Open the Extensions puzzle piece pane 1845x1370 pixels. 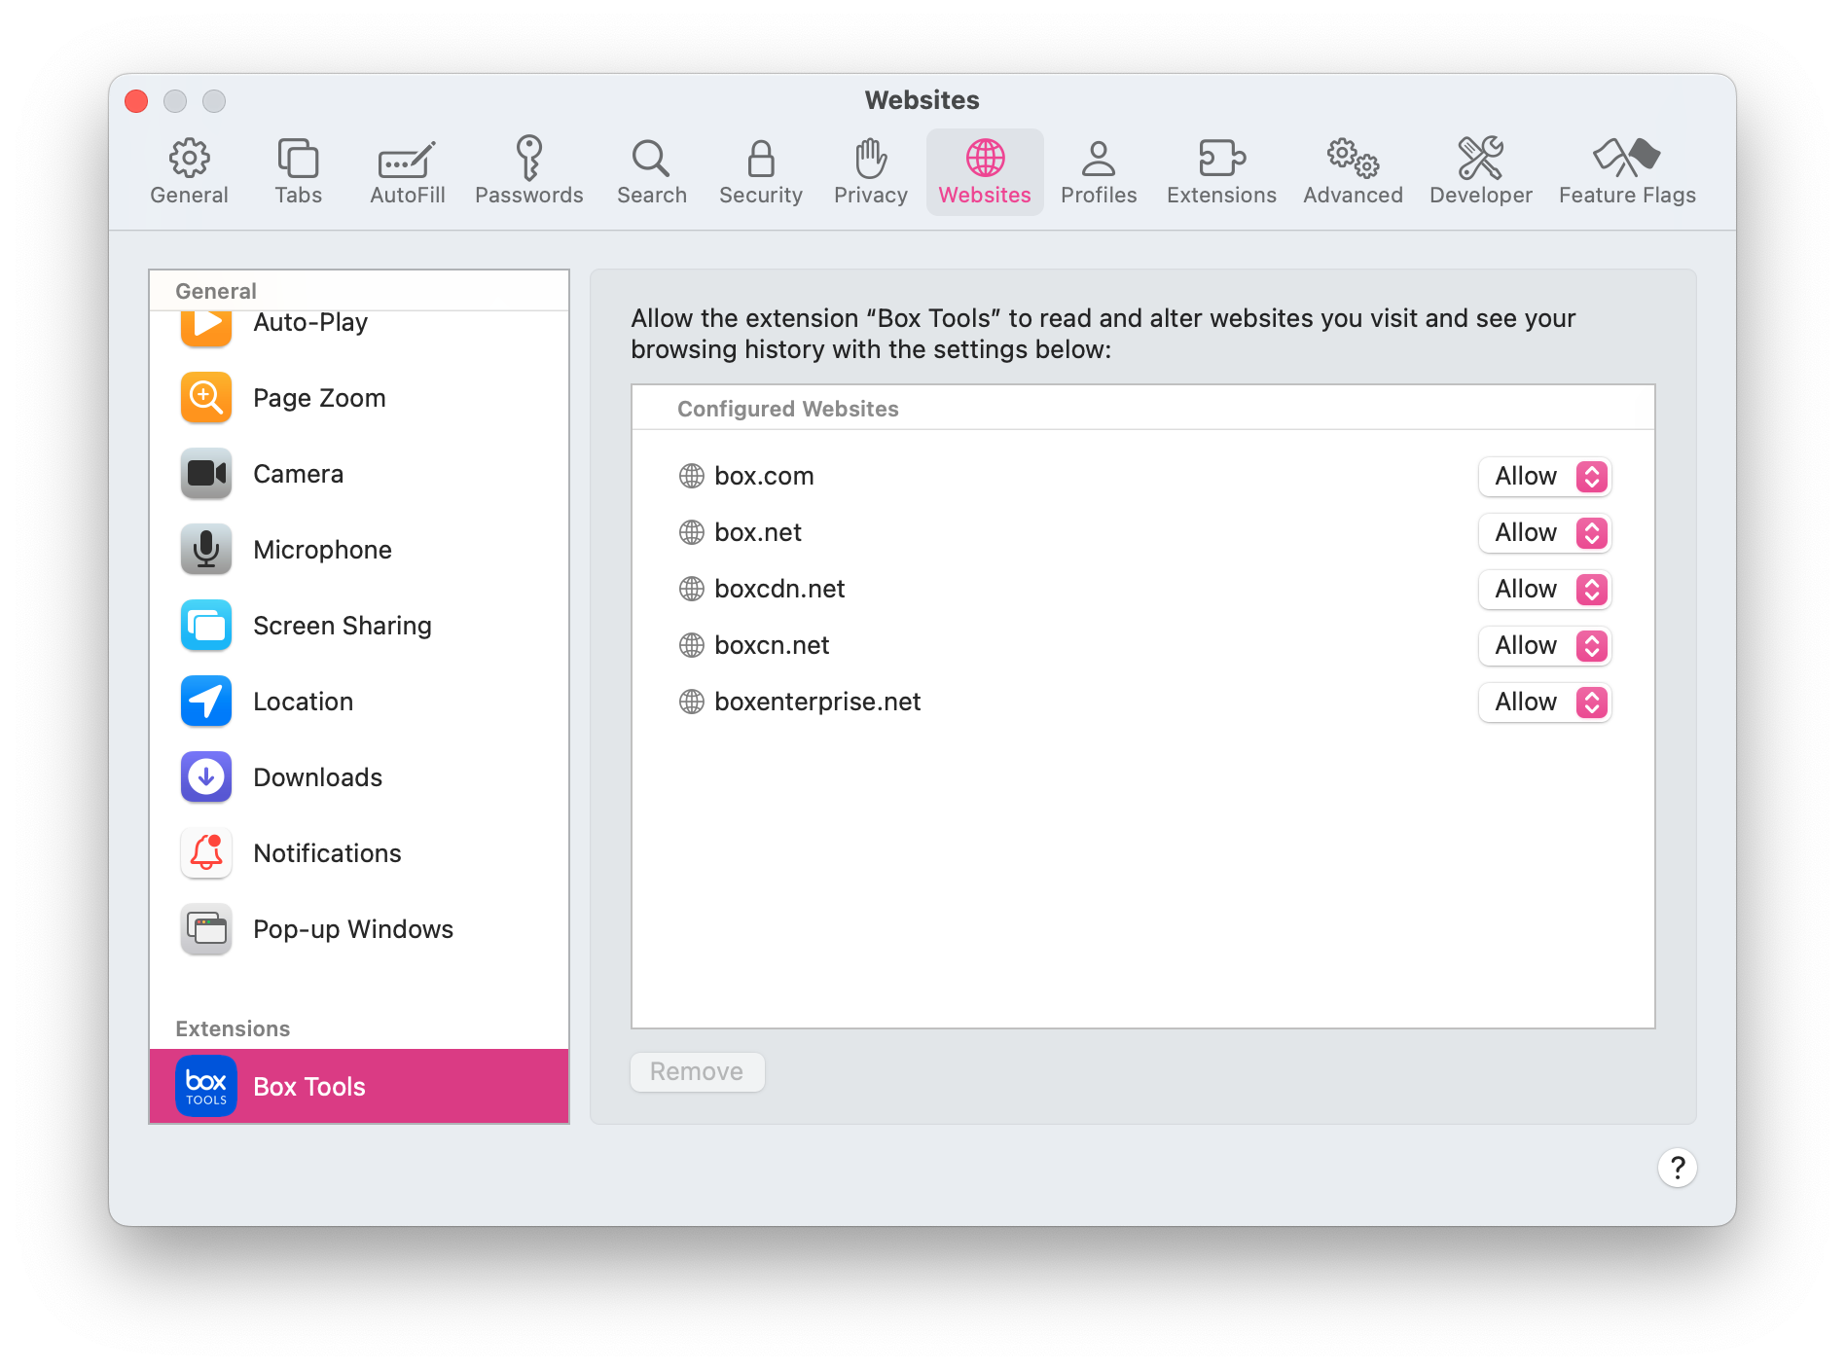[x=1220, y=159]
